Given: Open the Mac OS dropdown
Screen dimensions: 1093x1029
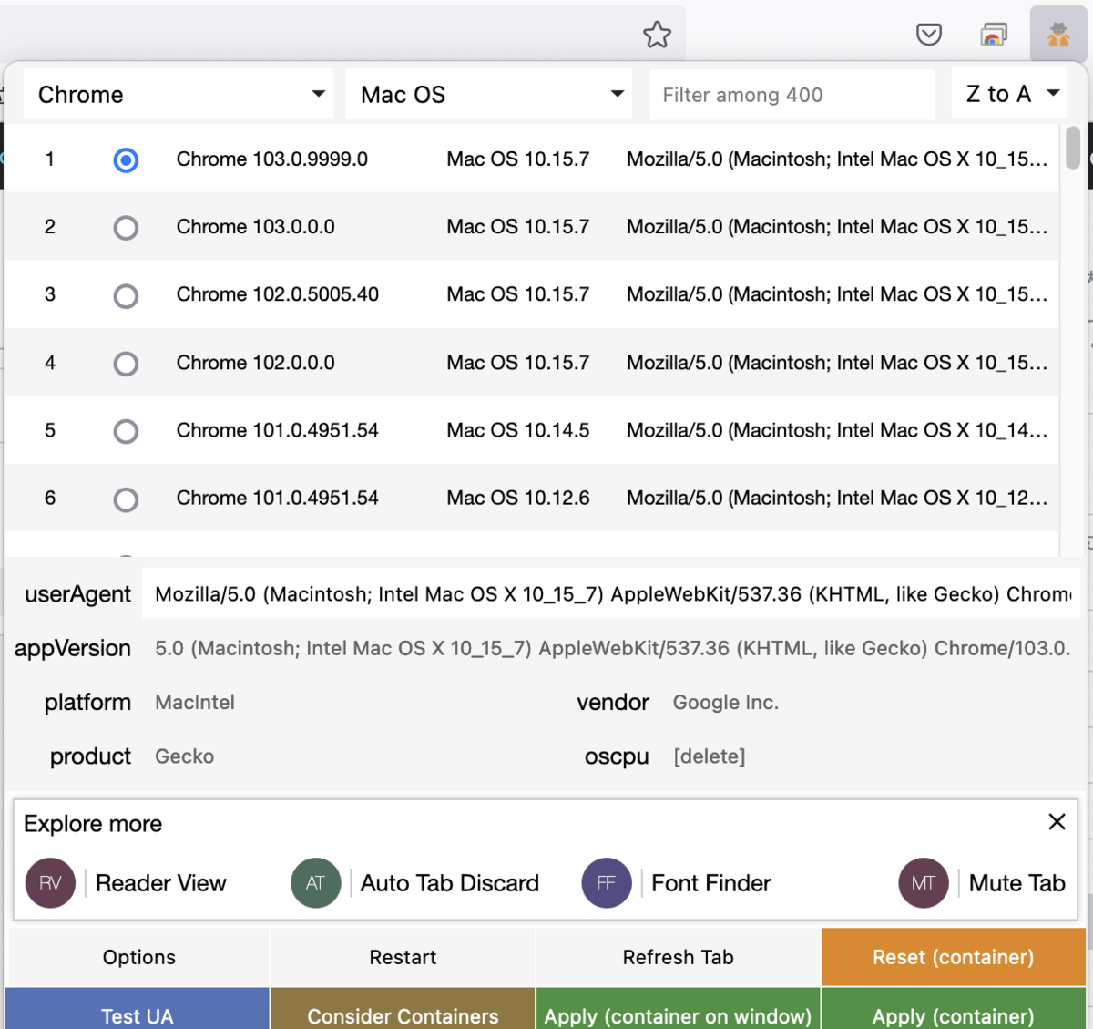Looking at the screenshot, I should tap(489, 95).
